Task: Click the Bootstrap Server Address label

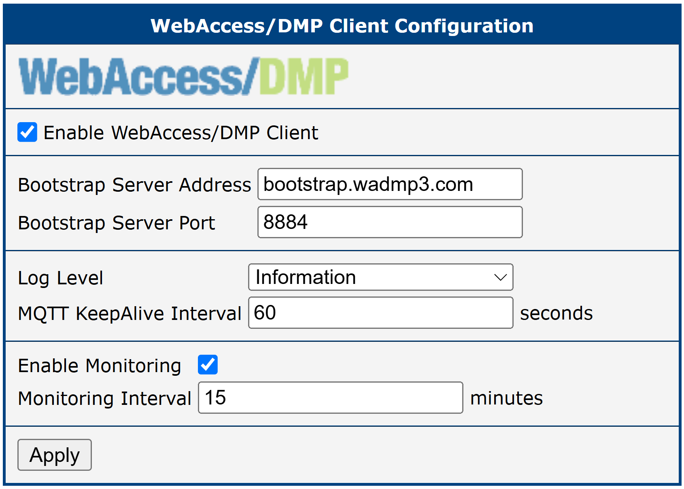Action: (135, 185)
